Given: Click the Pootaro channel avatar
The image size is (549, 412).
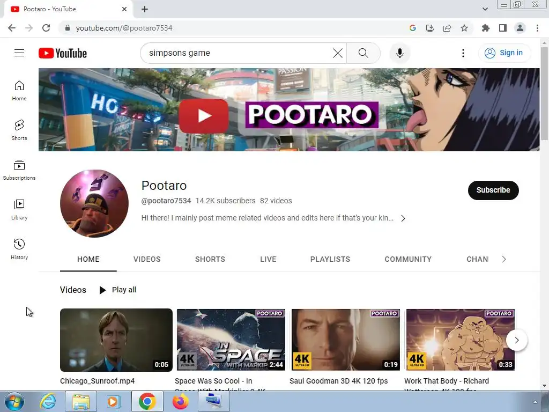Looking at the screenshot, I should 94,203.
